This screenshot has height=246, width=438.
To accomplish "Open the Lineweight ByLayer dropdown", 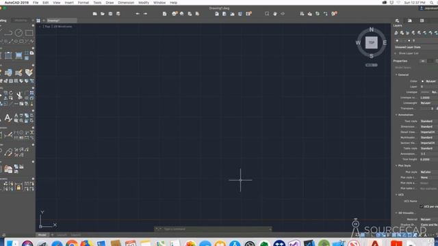I will [429, 103].
